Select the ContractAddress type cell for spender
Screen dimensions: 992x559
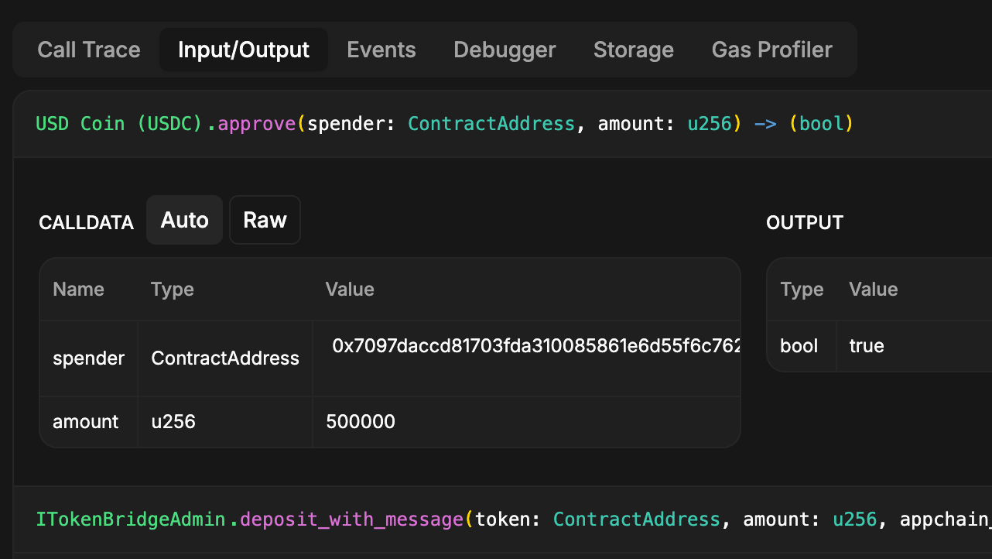(x=225, y=358)
